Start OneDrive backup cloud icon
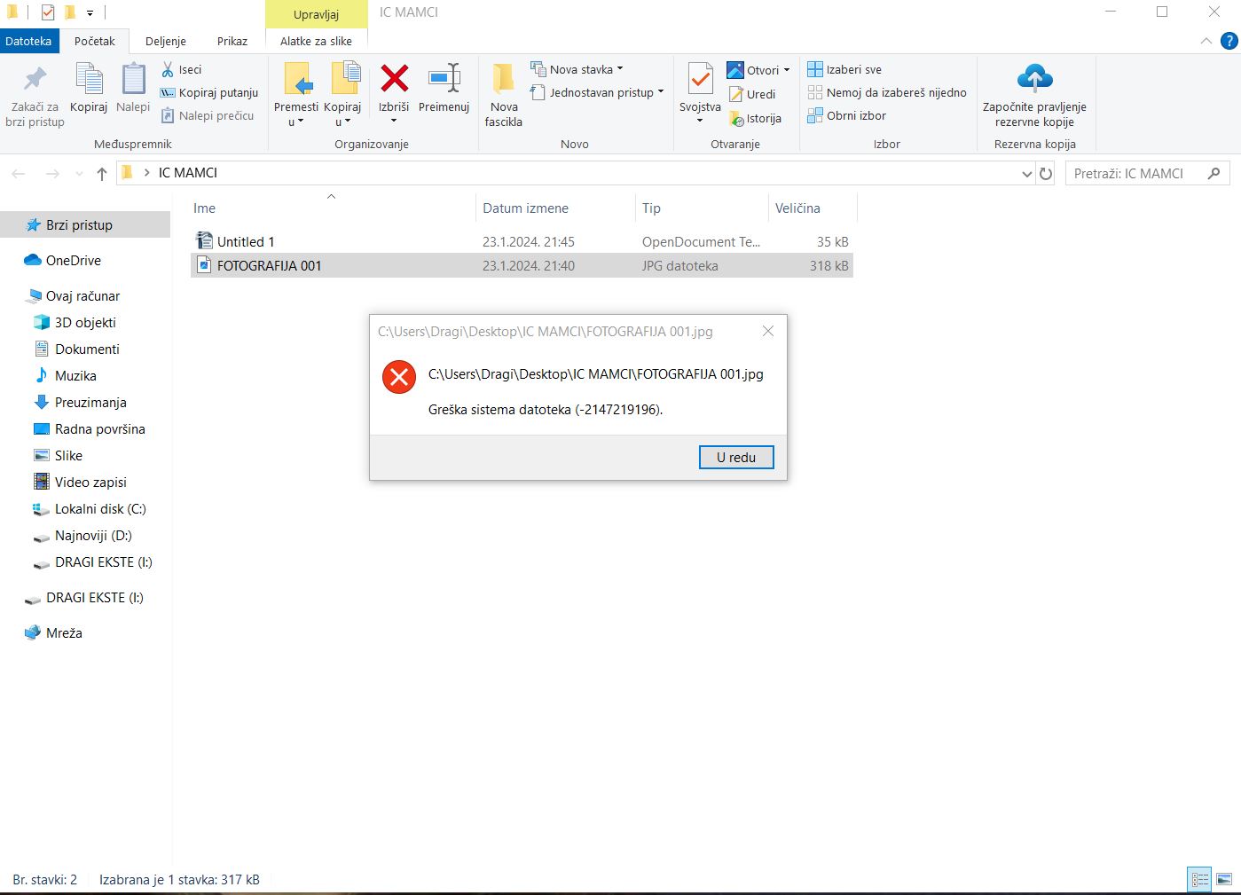 1034,79
